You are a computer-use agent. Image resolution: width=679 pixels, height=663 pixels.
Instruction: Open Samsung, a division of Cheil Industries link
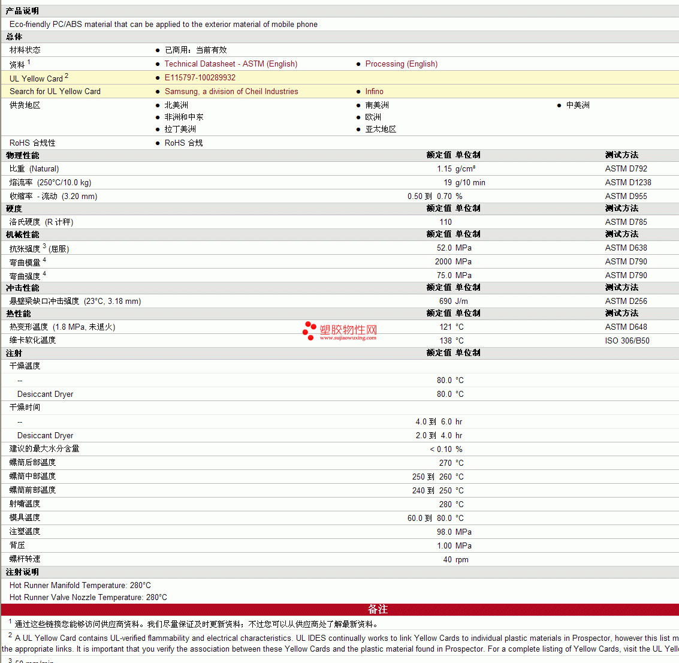[231, 91]
